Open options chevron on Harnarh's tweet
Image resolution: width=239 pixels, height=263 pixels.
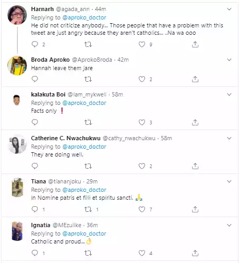229,9
